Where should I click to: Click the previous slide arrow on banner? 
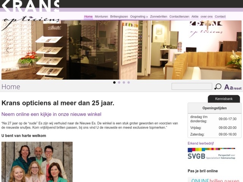click(x=7, y=50)
